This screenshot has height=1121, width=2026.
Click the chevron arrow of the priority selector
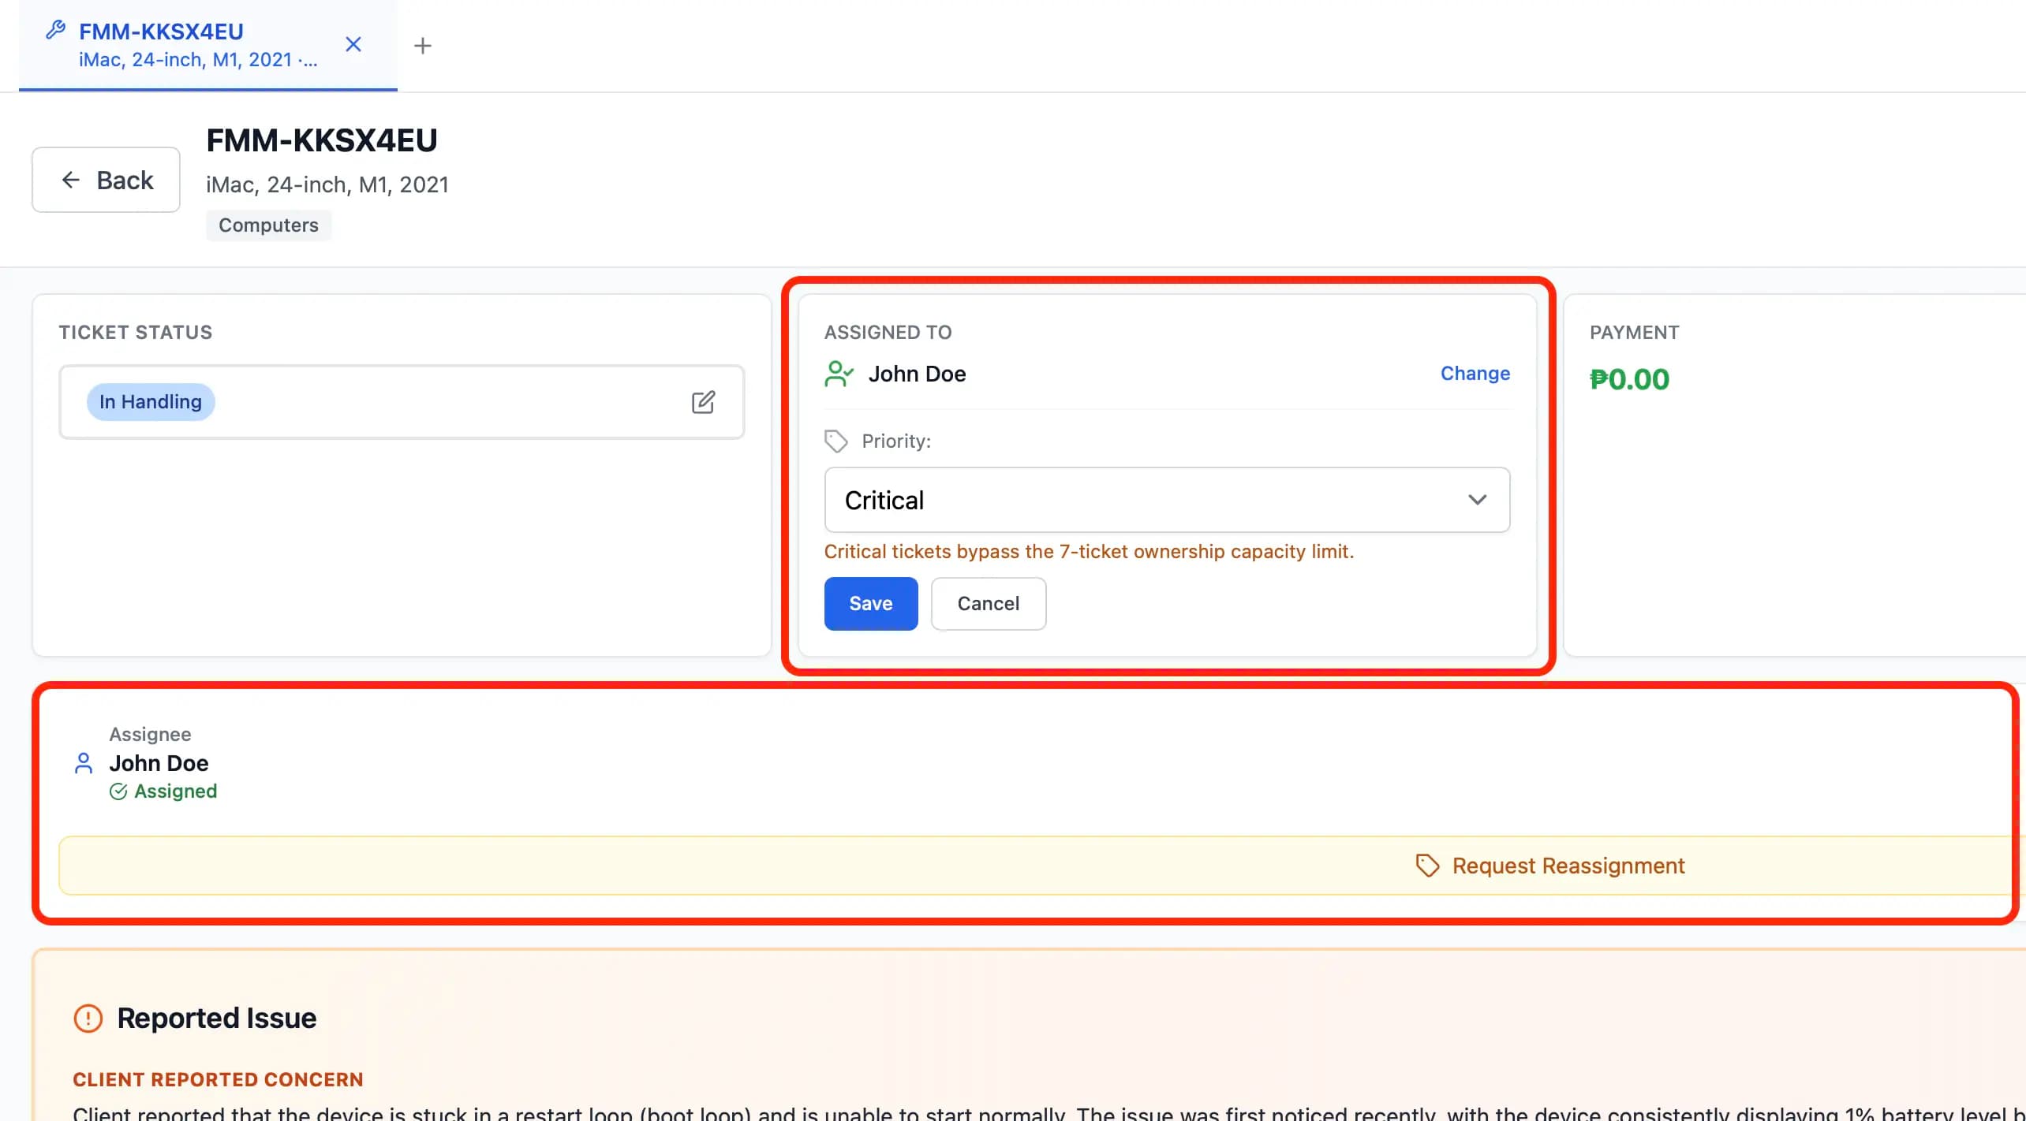click(x=1477, y=500)
